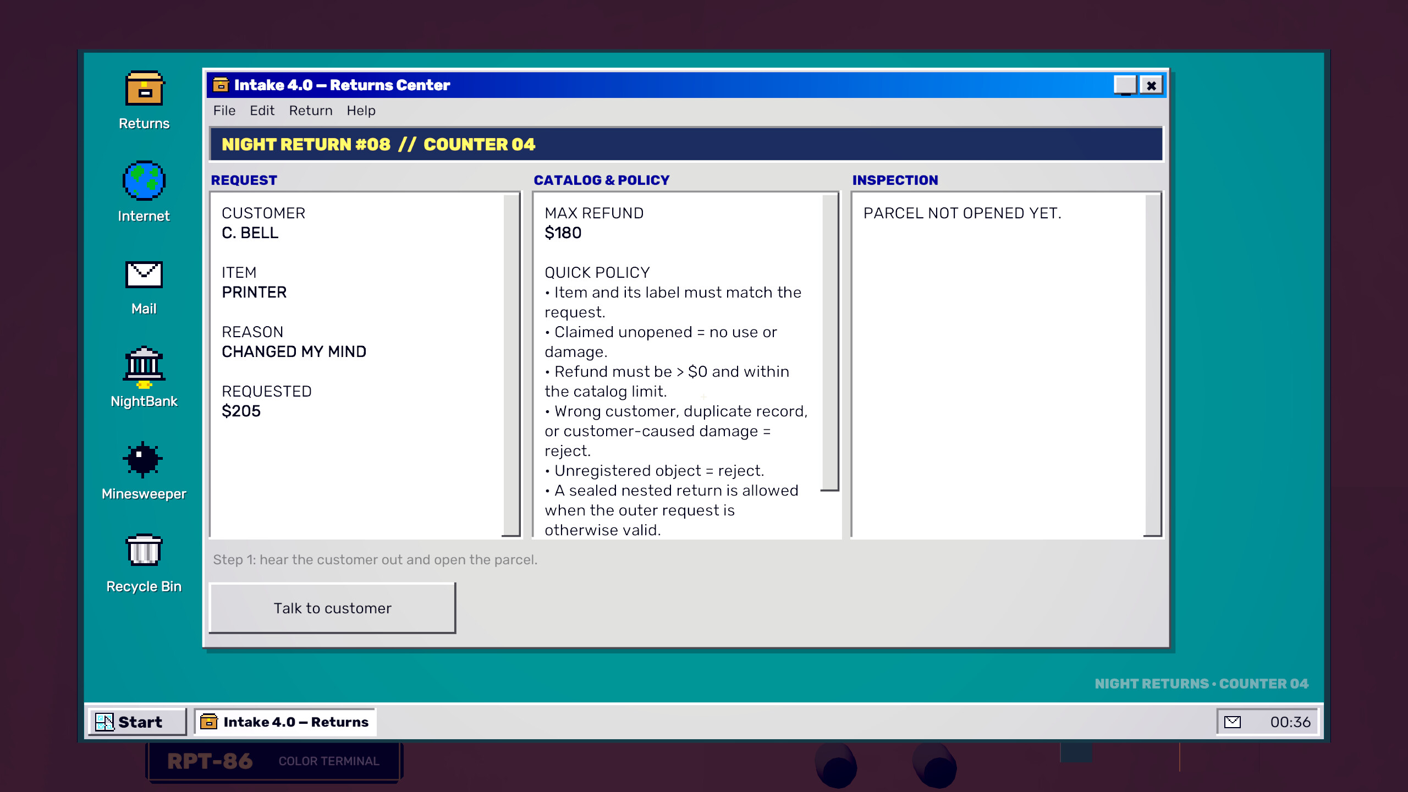Click the REQUEST section label
1408x792 pixels.
point(244,180)
